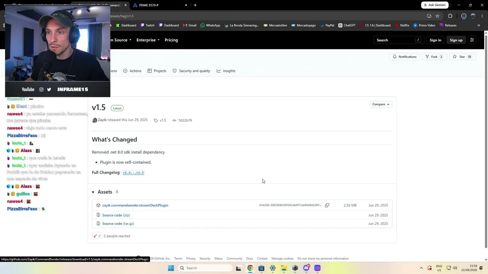The image size is (488, 274).
Task: Fork the repository with the Fork button
Action: 434,57
